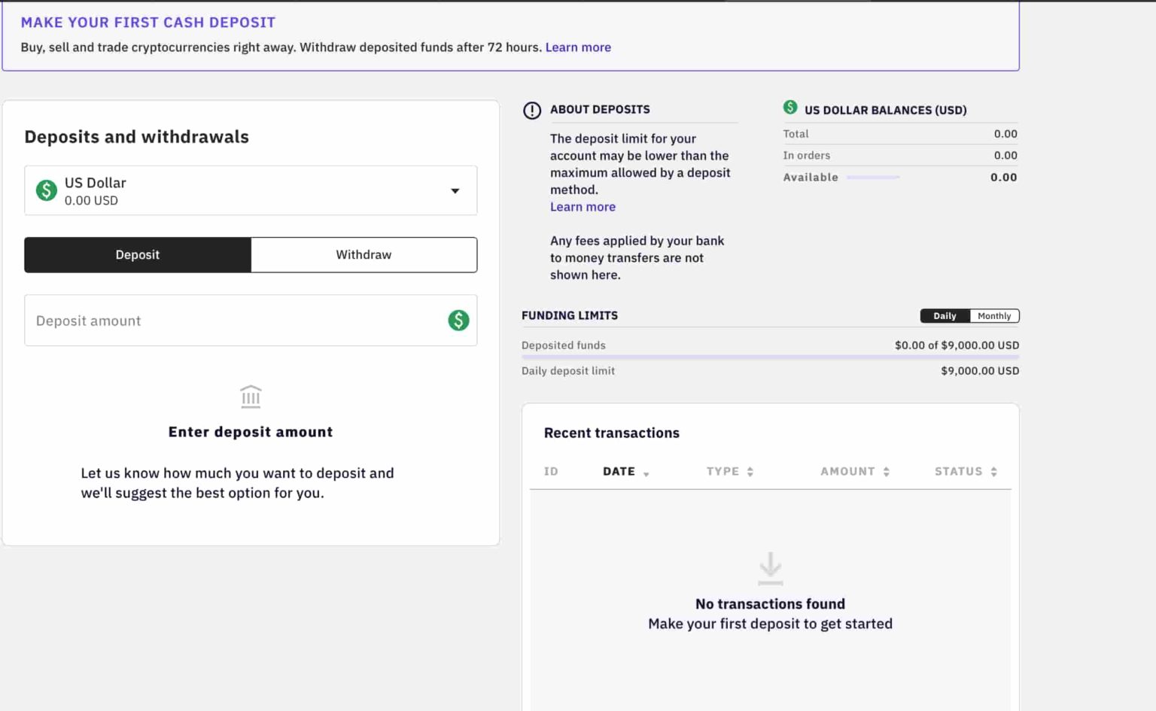Click the ID column header
This screenshot has height=711, width=1156.
(551, 472)
